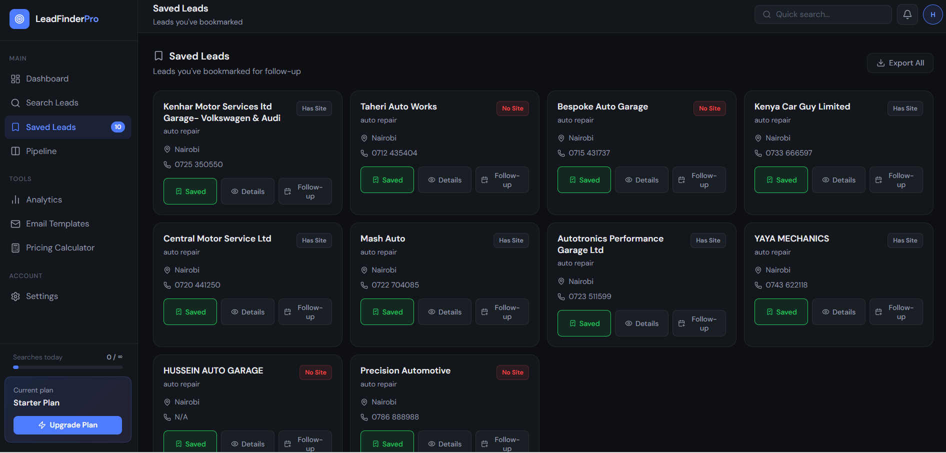Schedule Follow-up for Mash Auto

coord(502,312)
